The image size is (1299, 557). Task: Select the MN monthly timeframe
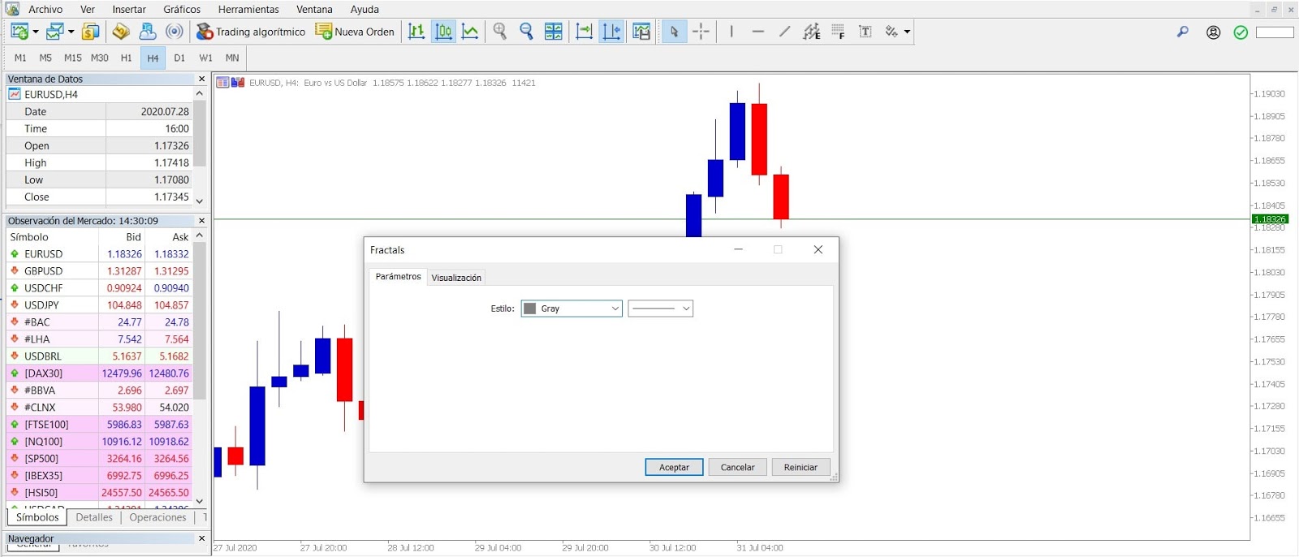click(x=232, y=58)
